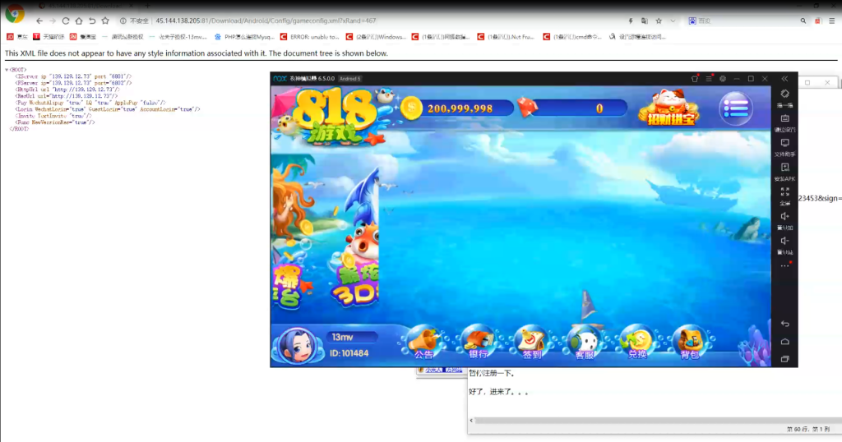Reload the gameconfig.xml page
Viewport: 842px width, 442px height.
point(66,21)
